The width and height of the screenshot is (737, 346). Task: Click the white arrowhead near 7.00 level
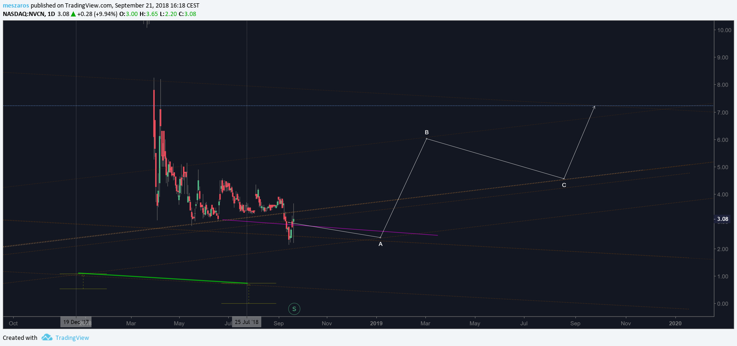pyautogui.click(x=594, y=108)
